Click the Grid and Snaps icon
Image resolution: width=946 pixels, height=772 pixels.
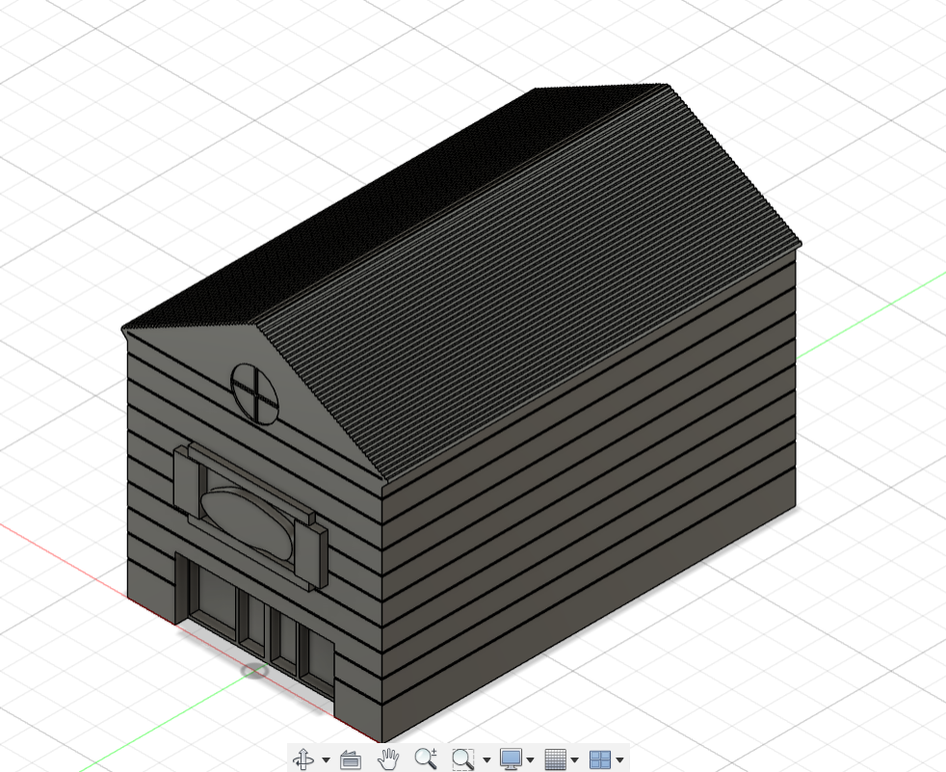click(x=555, y=759)
